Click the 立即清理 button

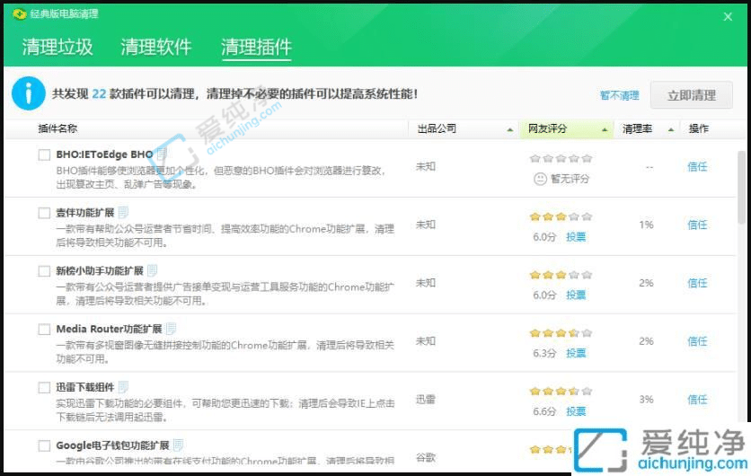[691, 95]
